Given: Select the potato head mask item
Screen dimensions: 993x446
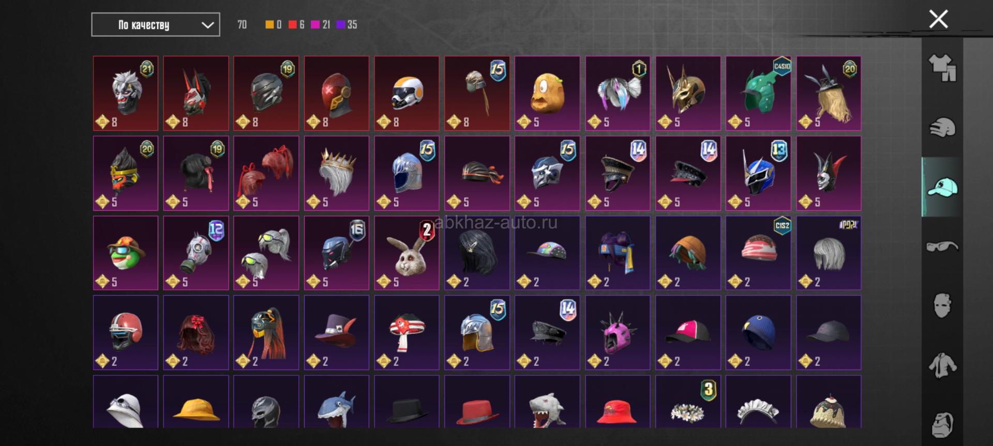Looking at the screenshot, I should click(x=547, y=94).
